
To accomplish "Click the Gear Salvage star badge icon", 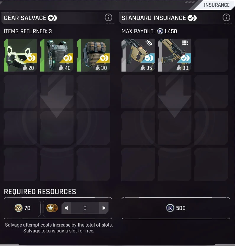I will click(x=52, y=18).
